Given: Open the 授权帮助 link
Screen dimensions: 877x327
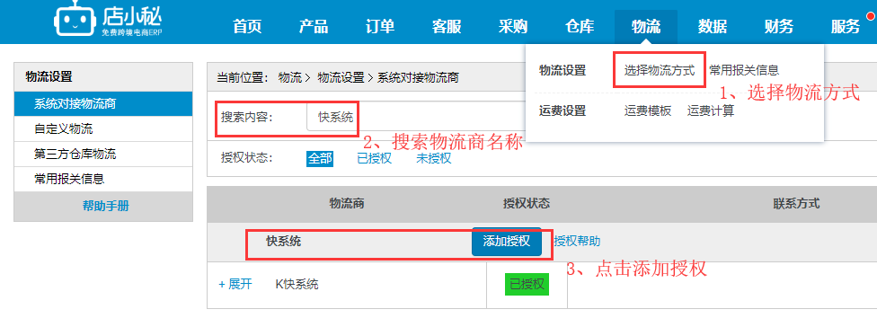Looking at the screenshot, I should pyautogui.click(x=577, y=242).
